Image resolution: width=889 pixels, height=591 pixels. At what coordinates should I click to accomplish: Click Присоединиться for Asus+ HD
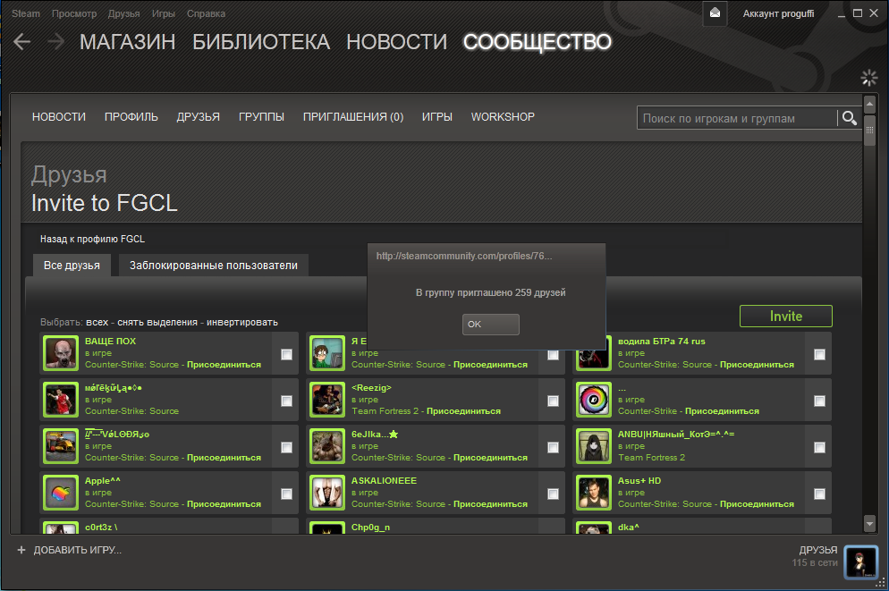(x=757, y=503)
